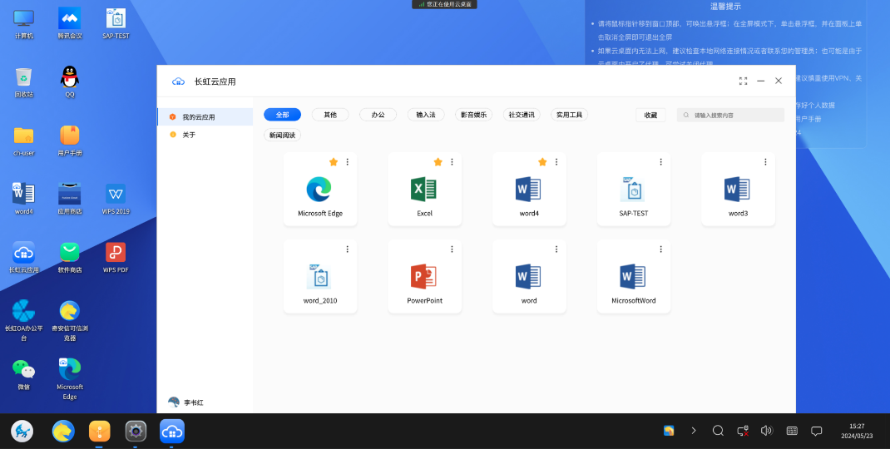Image resolution: width=890 pixels, height=449 pixels.
Task: Open the SAP-TEST app in cloud apps window
Action: pyautogui.click(x=634, y=189)
